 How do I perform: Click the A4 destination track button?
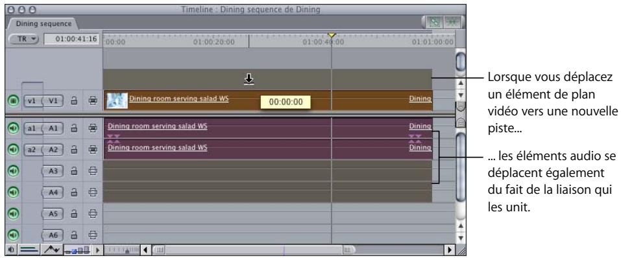pyautogui.click(x=53, y=193)
